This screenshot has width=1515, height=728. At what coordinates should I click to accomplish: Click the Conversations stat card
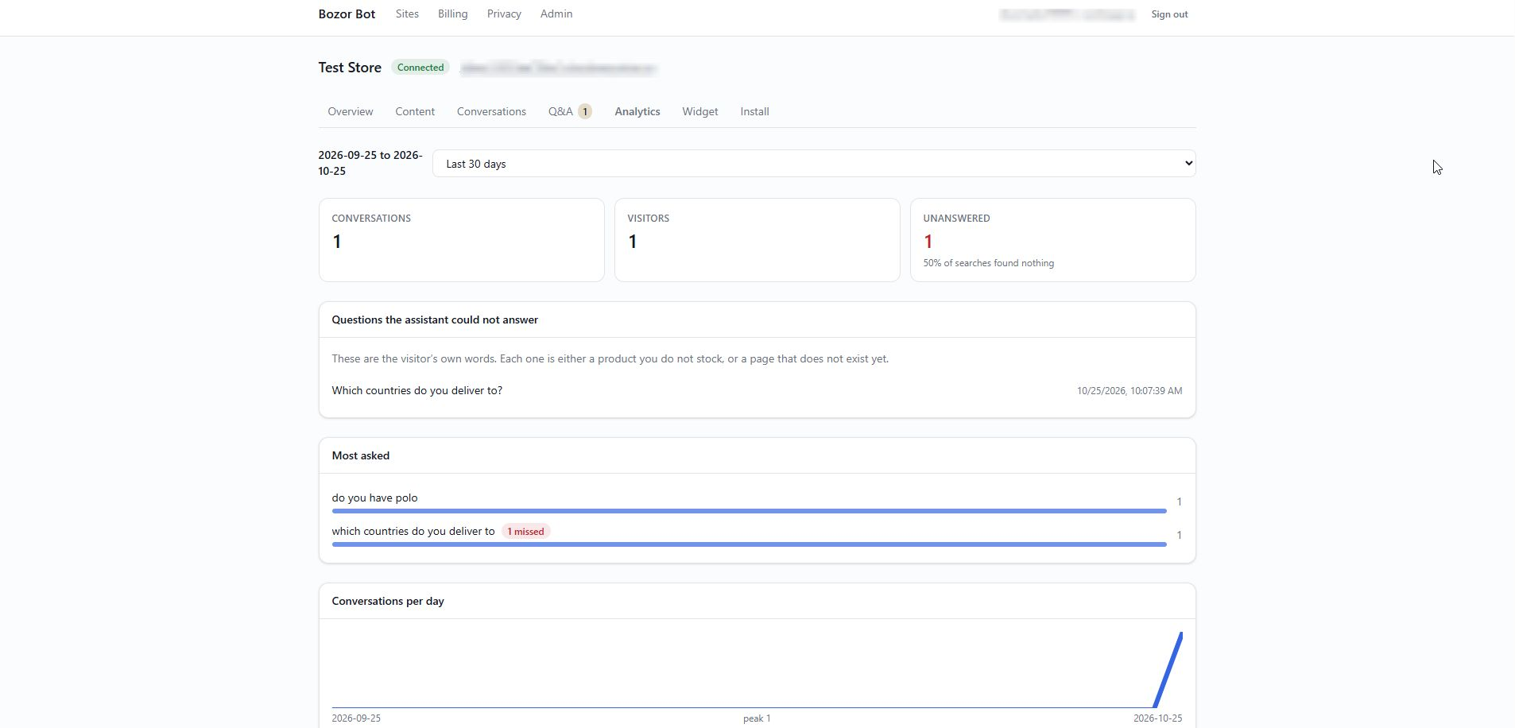tap(462, 240)
